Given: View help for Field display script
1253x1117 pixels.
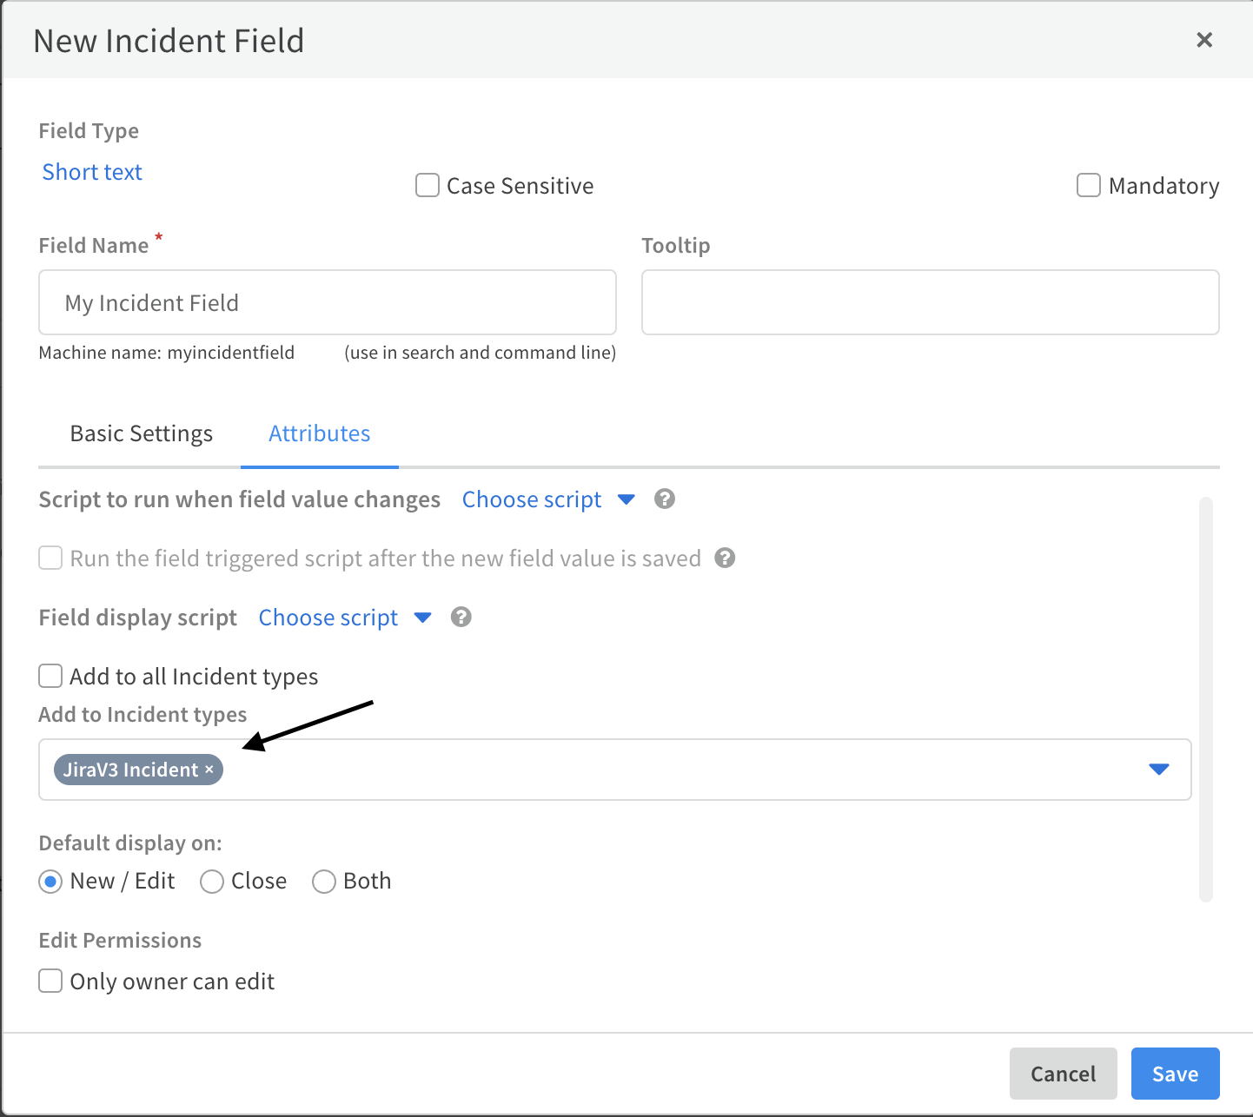Looking at the screenshot, I should point(461,618).
